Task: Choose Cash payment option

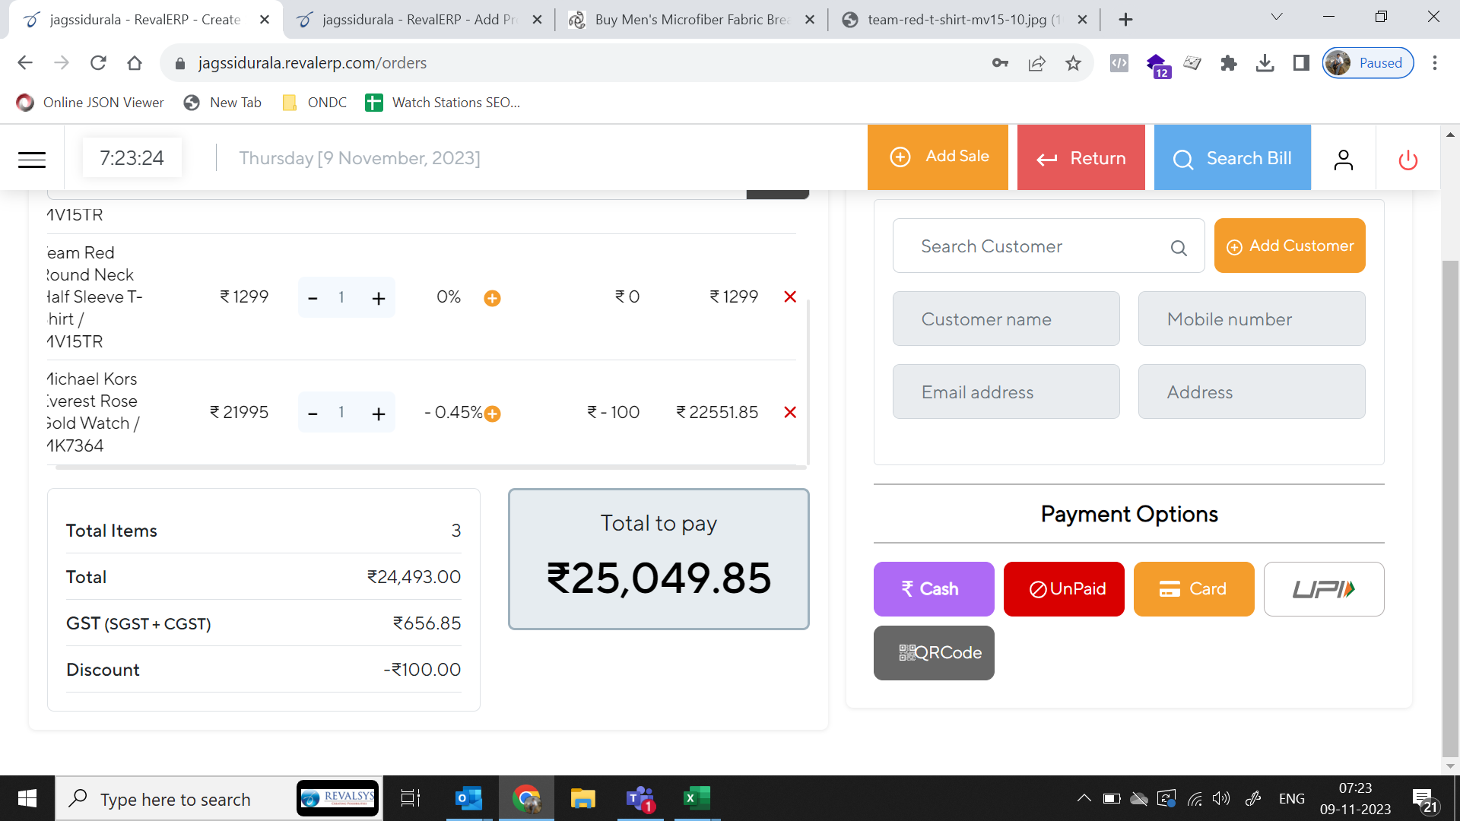Action: (933, 589)
